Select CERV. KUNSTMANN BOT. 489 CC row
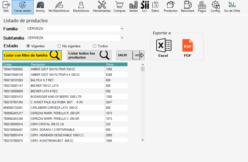Viewport: 248px width, 162px height. [x=65, y=140]
